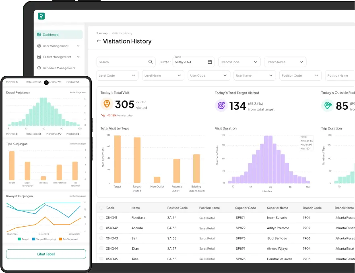Click the back arrow beside Visitation History
The height and width of the screenshot is (273, 355).
pyautogui.click(x=99, y=41)
